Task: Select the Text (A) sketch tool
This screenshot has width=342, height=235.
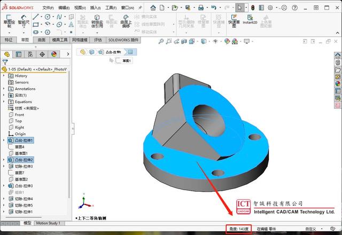Action: click(x=71, y=25)
